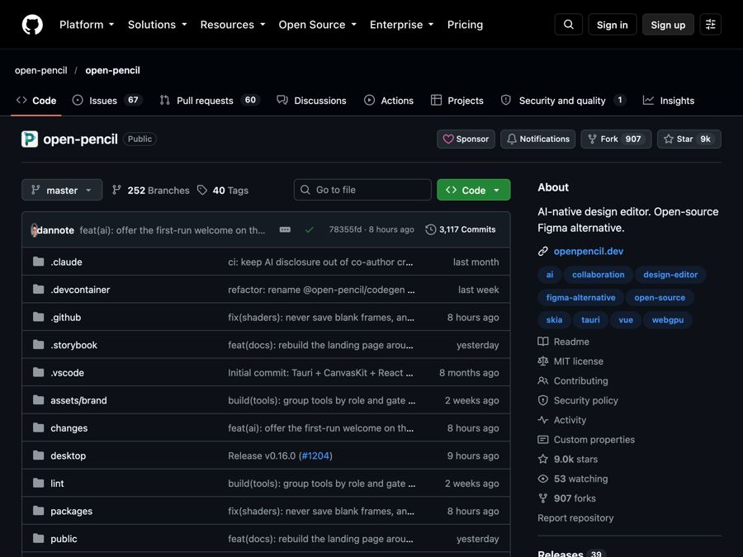Switch to the Actions tab
This screenshot has height=557, width=743.
pos(389,101)
